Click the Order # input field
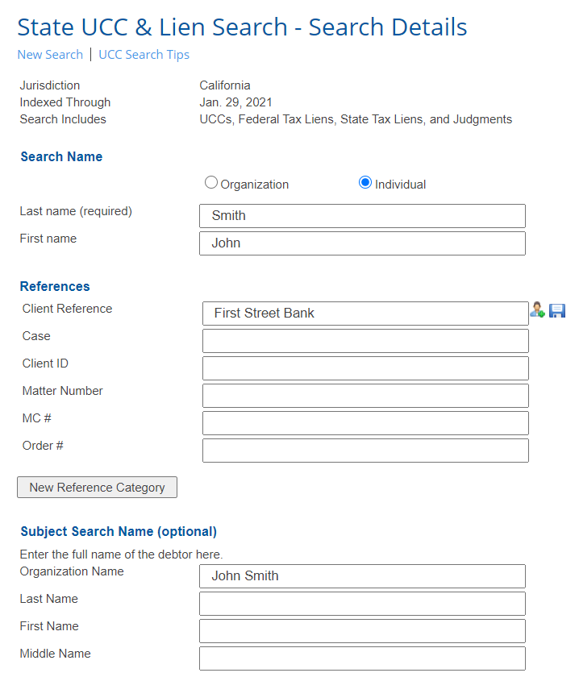 click(365, 451)
